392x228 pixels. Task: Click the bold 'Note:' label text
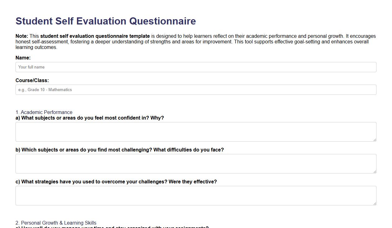tap(20, 36)
